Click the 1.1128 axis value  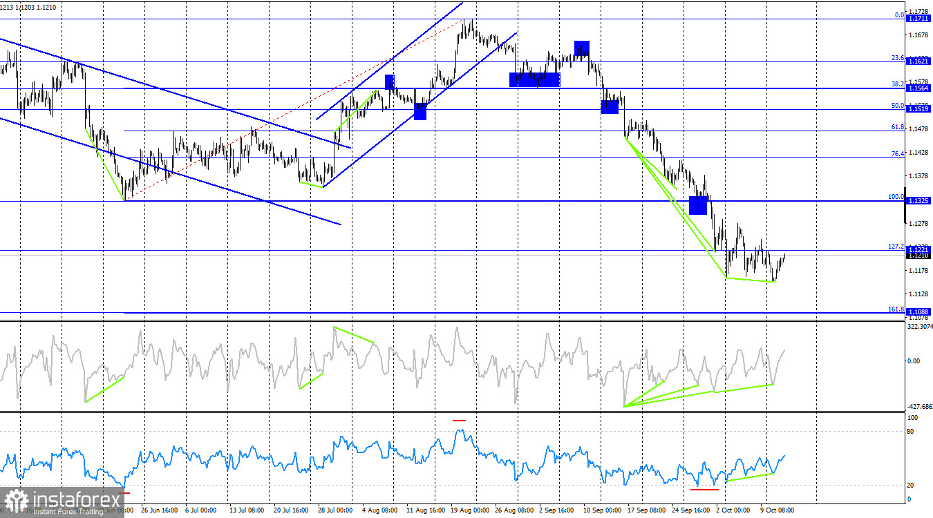pyautogui.click(x=919, y=294)
